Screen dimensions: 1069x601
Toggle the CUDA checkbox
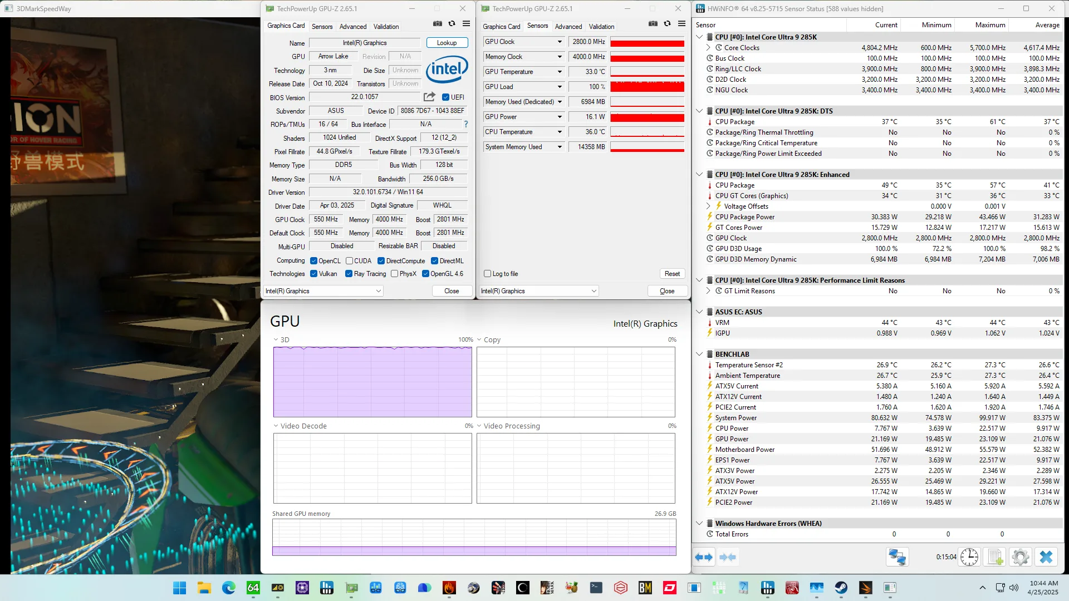[x=349, y=261]
